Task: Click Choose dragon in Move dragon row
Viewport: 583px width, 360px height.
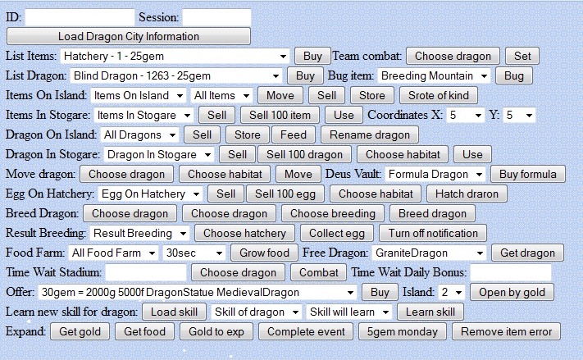Action: click(x=126, y=175)
